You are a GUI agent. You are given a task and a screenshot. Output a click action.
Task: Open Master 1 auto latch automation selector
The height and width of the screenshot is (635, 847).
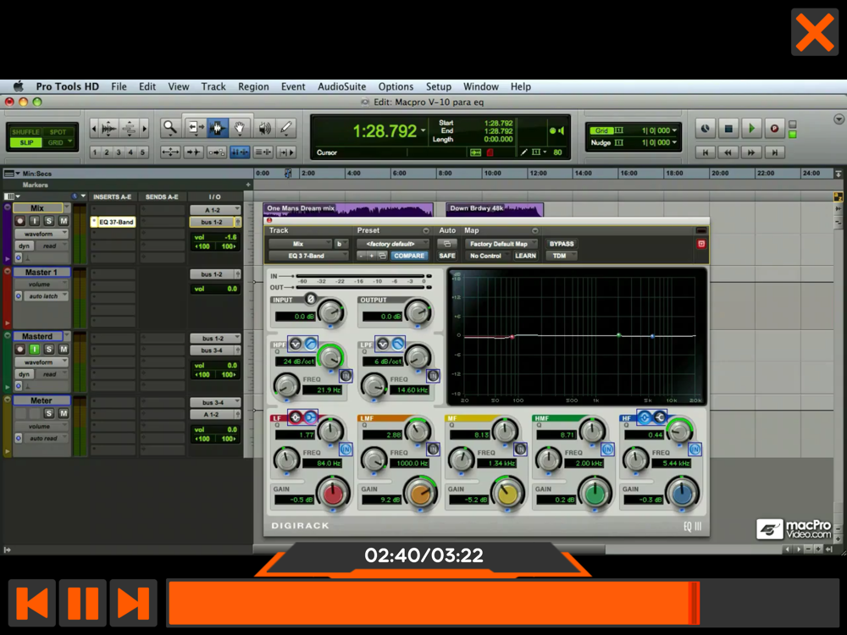tap(46, 295)
